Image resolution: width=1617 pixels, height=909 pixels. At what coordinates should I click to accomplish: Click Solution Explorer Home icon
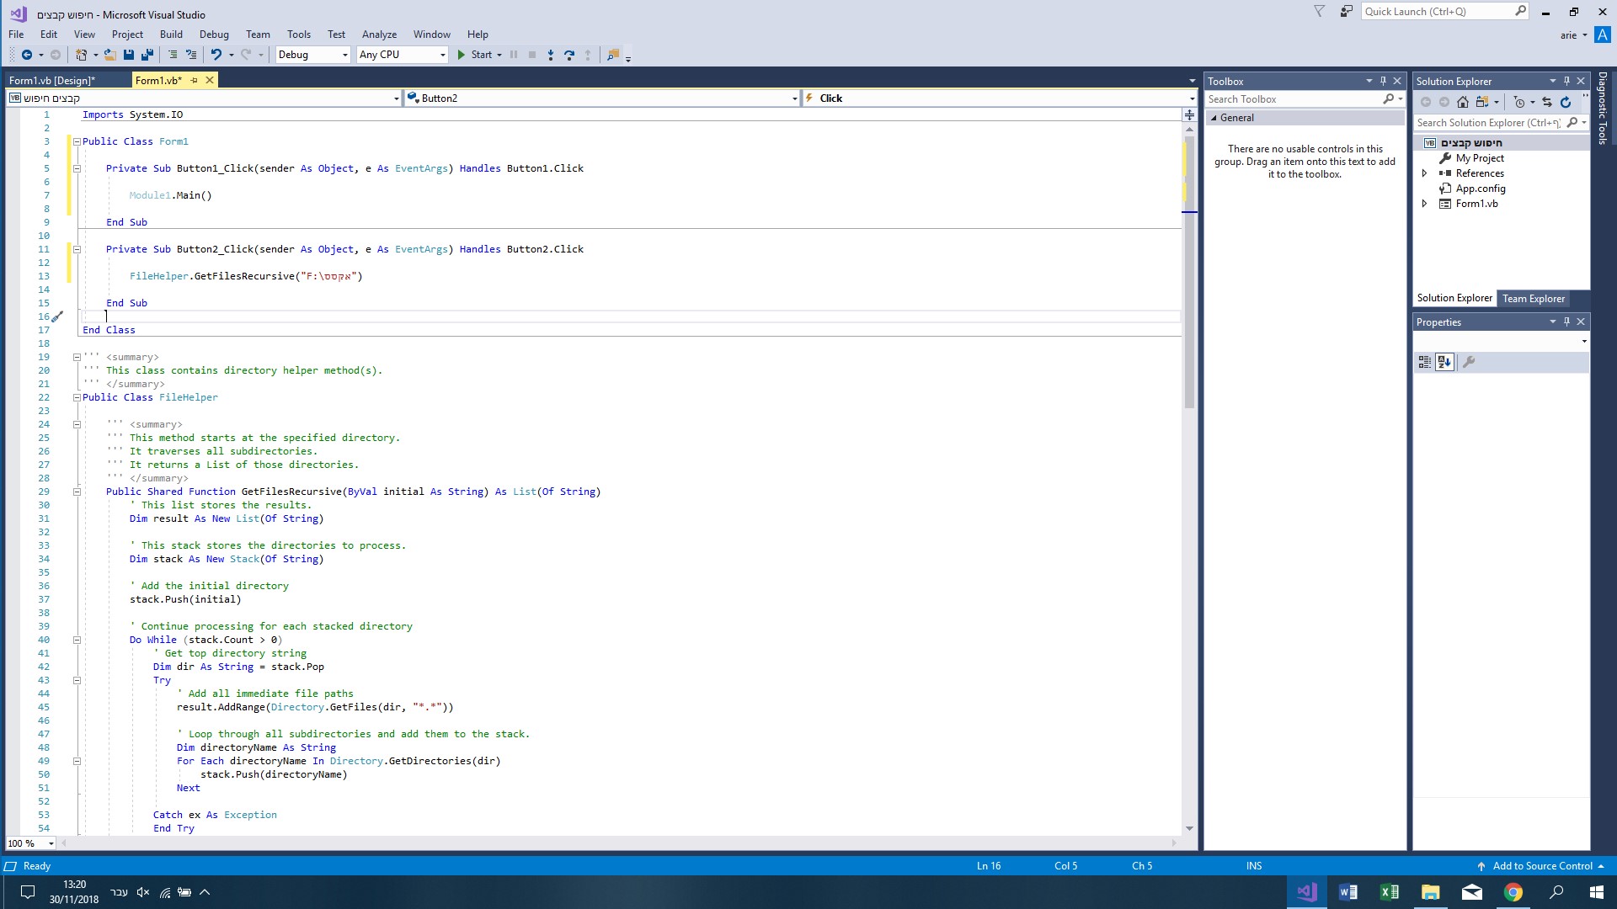point(1463,102)
